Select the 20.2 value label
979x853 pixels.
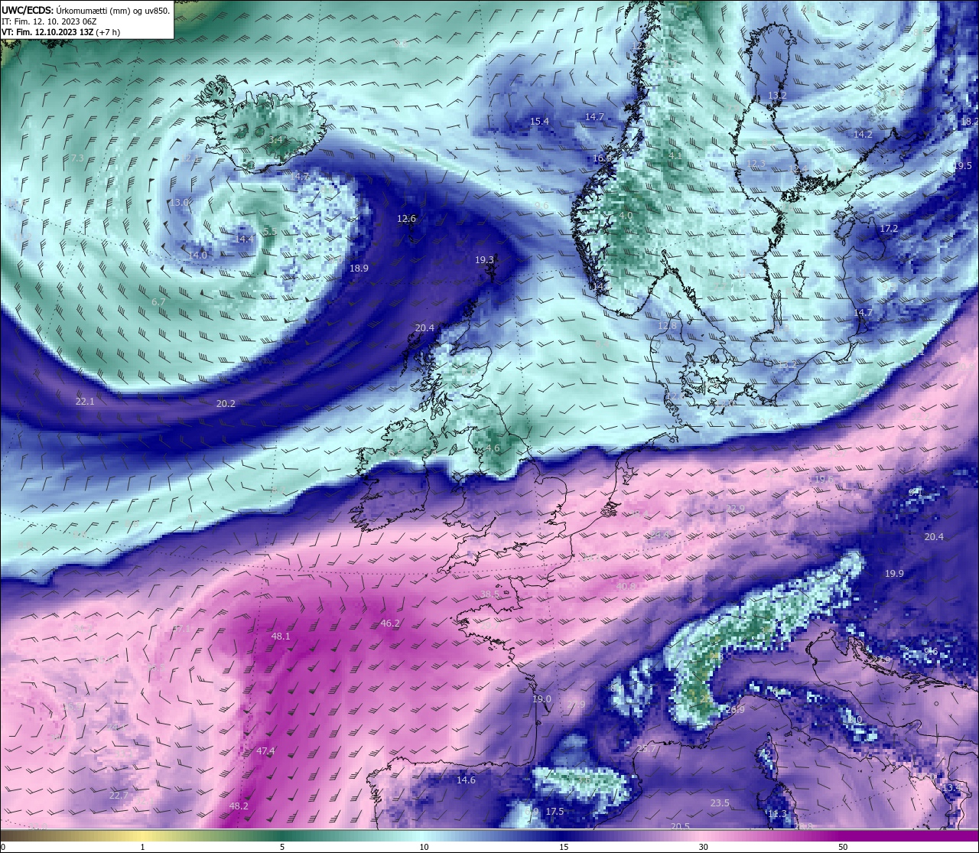[226, 403]
